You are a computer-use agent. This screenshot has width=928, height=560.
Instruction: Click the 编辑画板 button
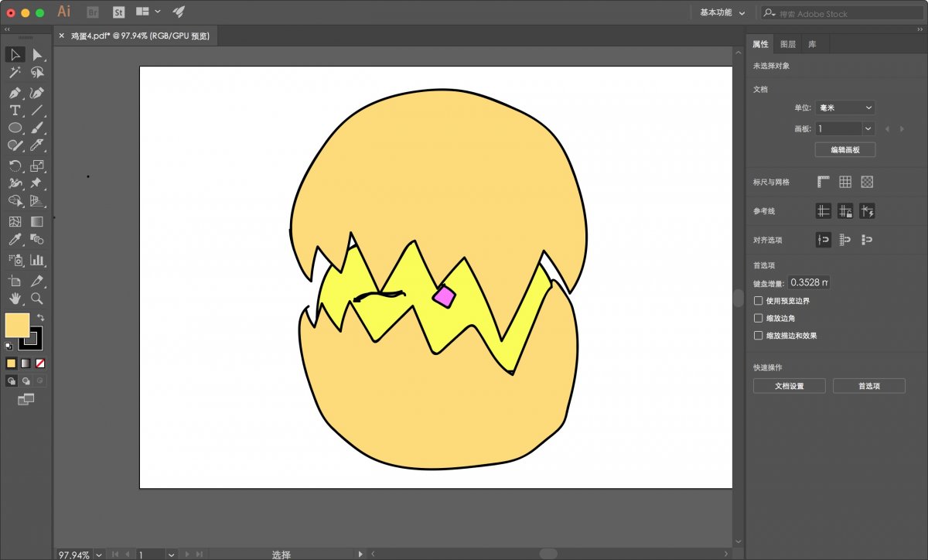click(x=844, y=149)
